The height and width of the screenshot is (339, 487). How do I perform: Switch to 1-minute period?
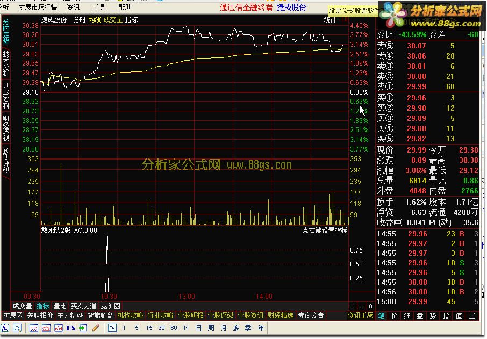124,328
